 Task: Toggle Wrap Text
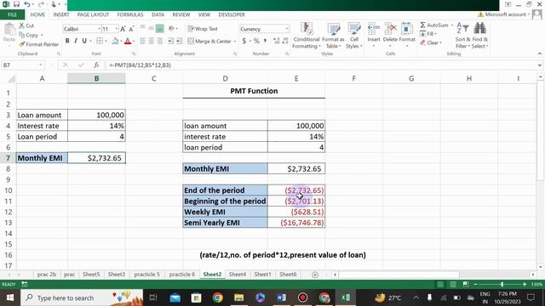(203, 29)
